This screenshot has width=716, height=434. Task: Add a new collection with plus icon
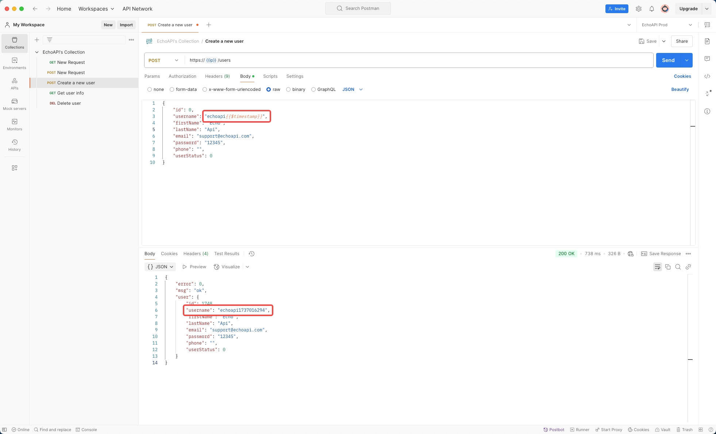pyautogui.click(x=37, y=40)
